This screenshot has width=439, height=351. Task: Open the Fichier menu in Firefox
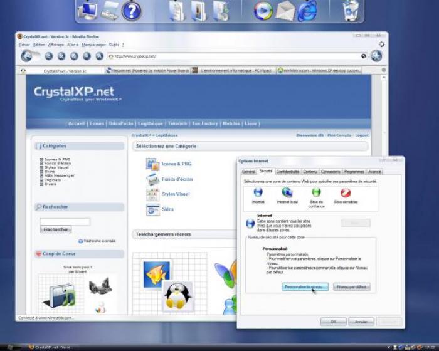coord(24,45)
